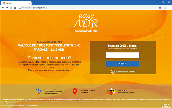The image size is (172, 108).
Task: Click the address bar URL easyadr.patente.it
Action: click(x=40, y=8)
